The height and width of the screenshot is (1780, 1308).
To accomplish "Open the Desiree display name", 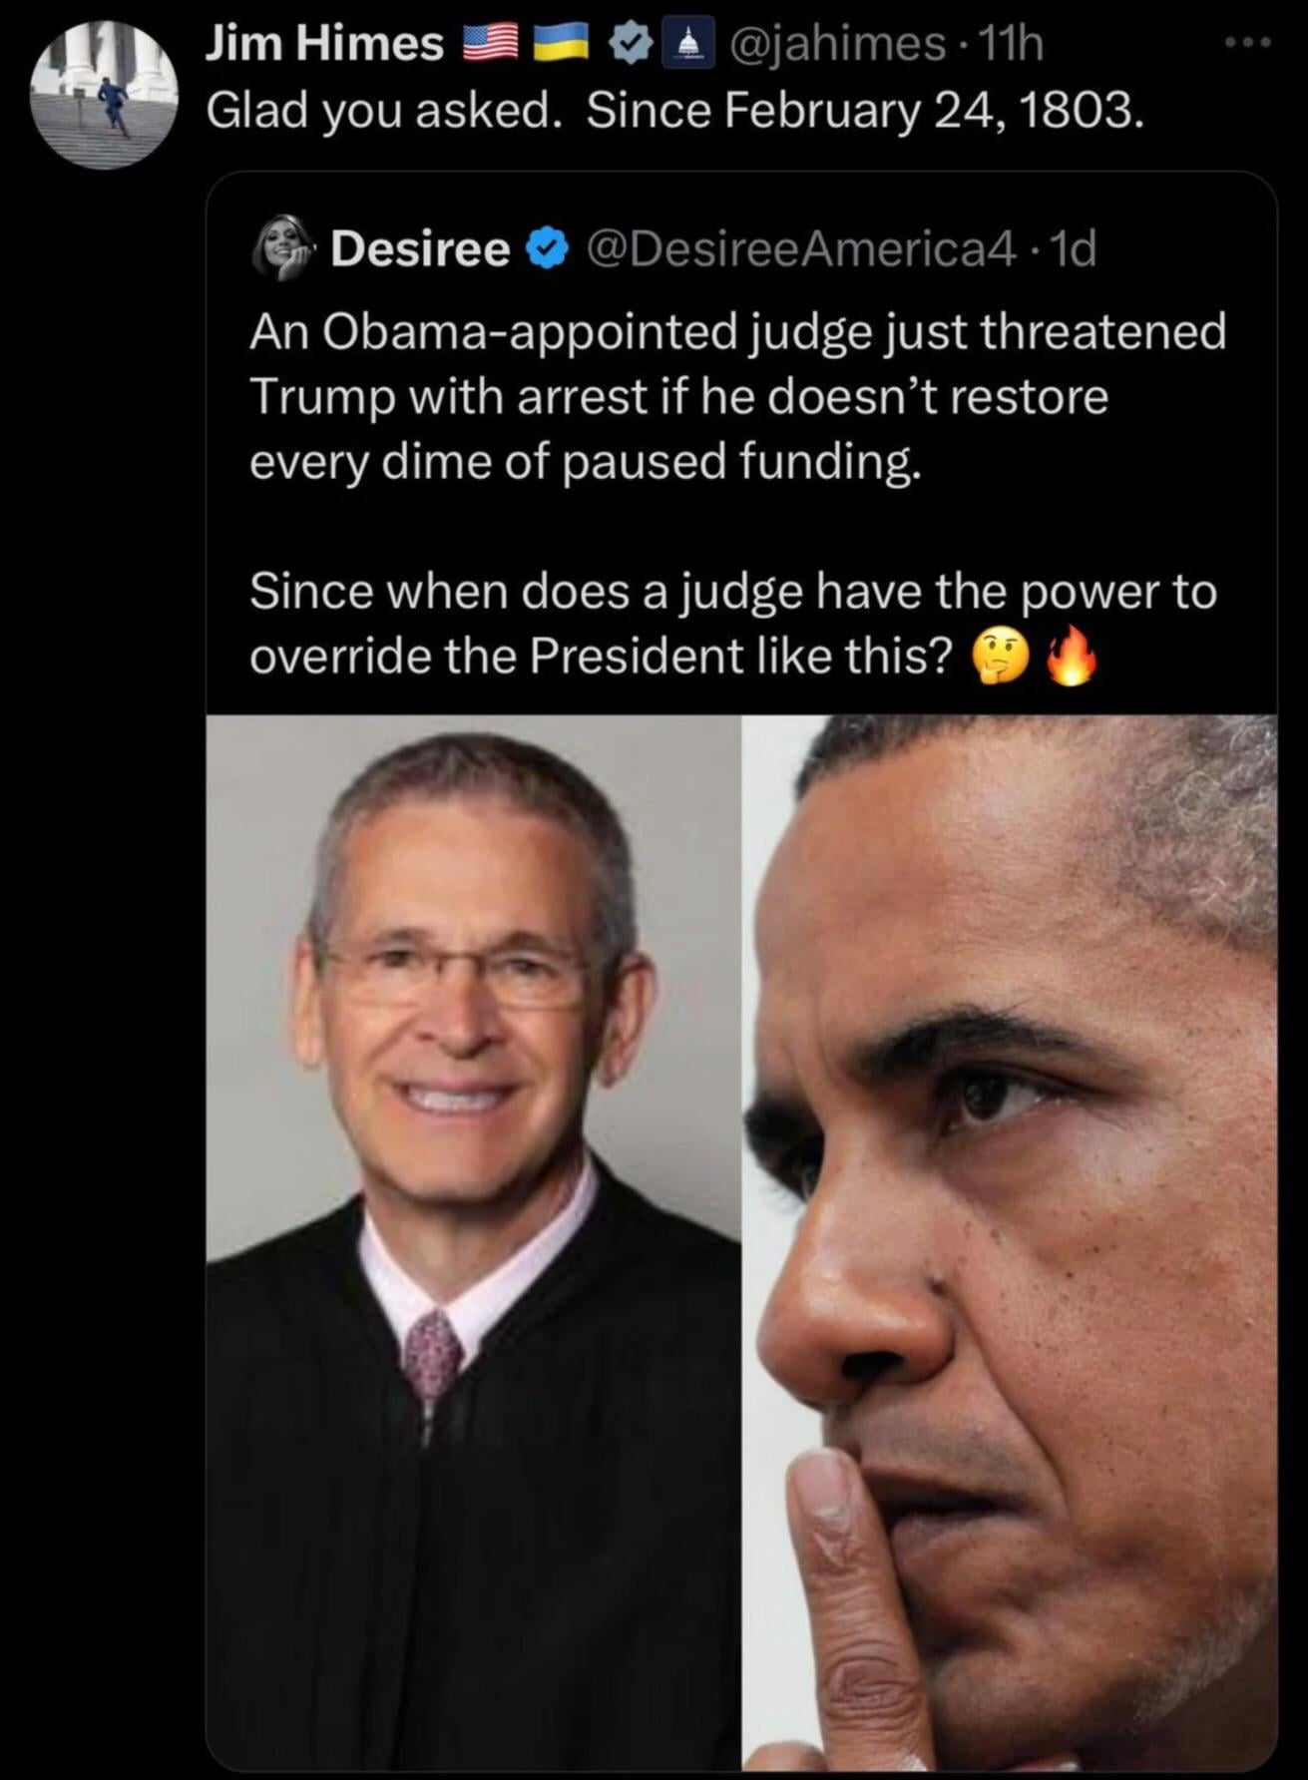I will pos(420,248).
